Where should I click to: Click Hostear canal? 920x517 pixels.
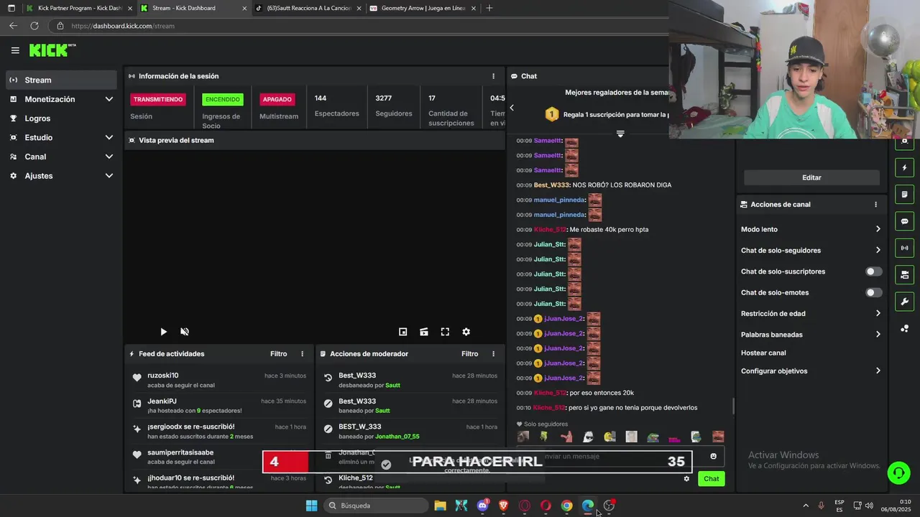point(763,353)
